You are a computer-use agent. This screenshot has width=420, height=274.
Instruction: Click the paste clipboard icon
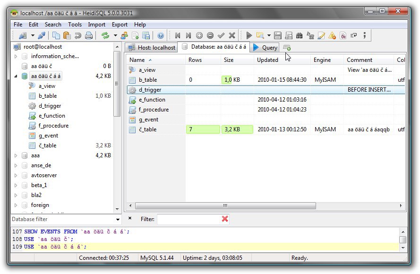click(x=67, y=35)
